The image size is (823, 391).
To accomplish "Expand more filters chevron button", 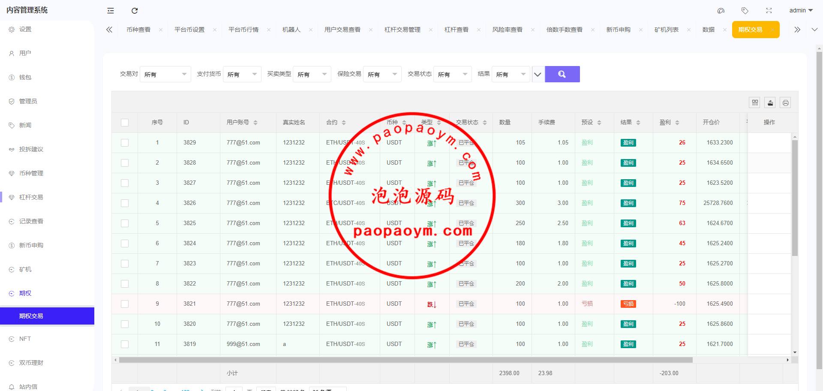I will click(538, 74).
